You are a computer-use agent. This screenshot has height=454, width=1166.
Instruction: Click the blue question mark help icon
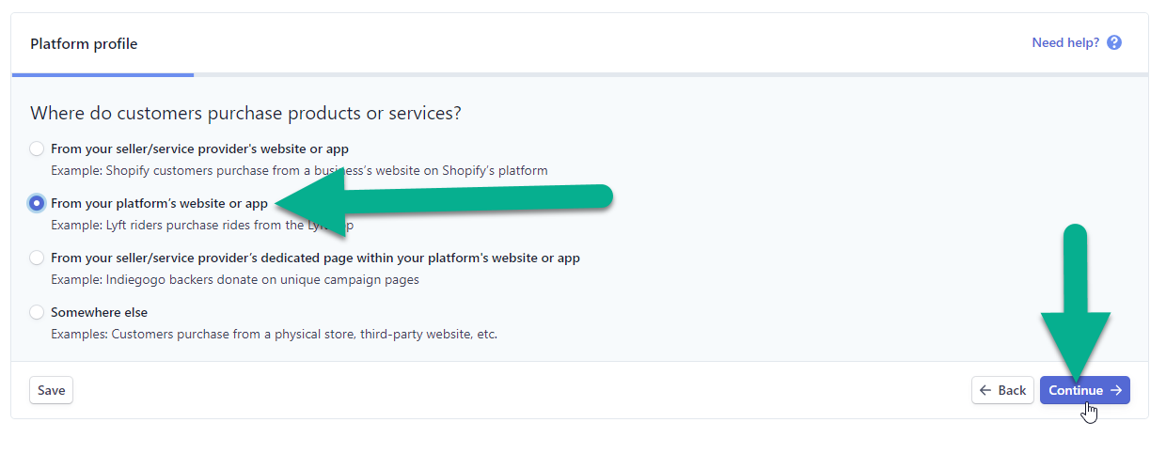pyautogui.click(x=1114, y=42)
